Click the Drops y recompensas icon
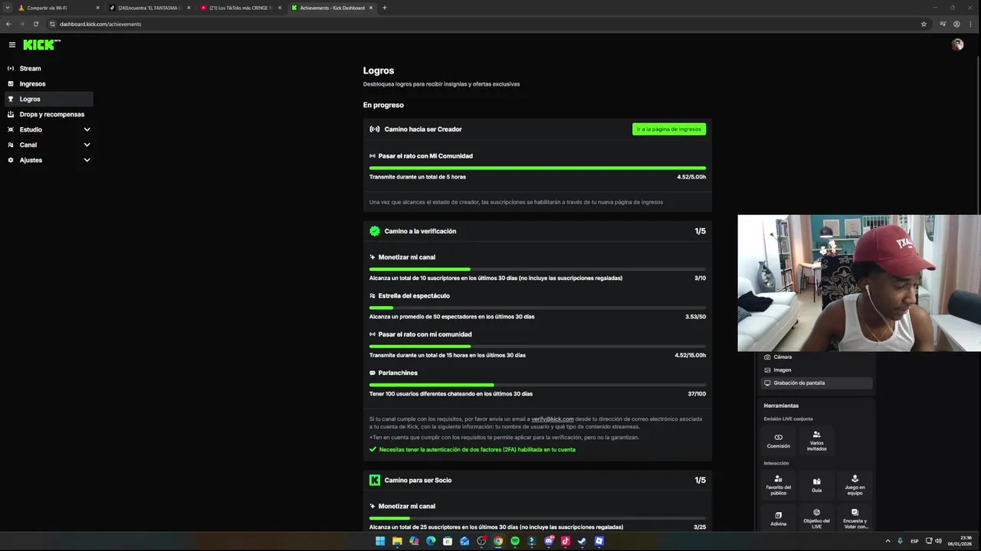981x551 pixels. click(11, 114)
